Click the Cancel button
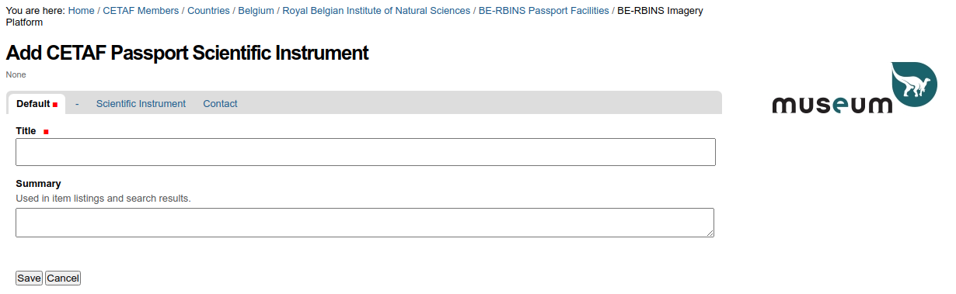The image size is (956, 294). pyautogui.click(x=63, y=278)
